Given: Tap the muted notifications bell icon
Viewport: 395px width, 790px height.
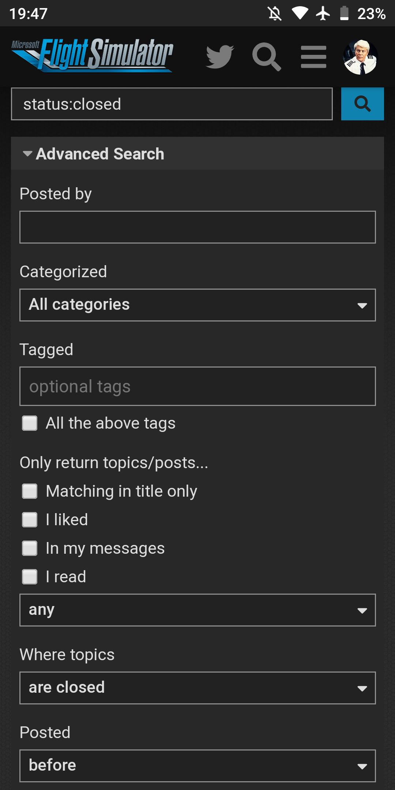Looking at the screenshot, I should click(275, 14).
